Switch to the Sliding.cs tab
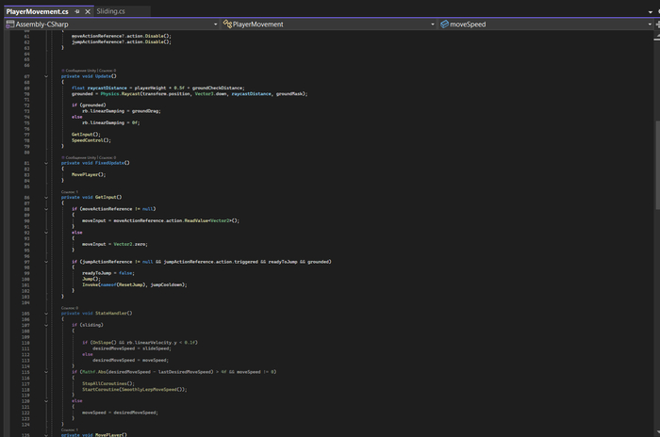This screenshot has height=437, width=660. click(110, 11)
